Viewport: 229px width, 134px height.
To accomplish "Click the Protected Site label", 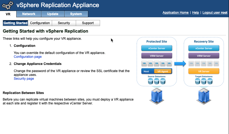I will click(x=157, y=42).
